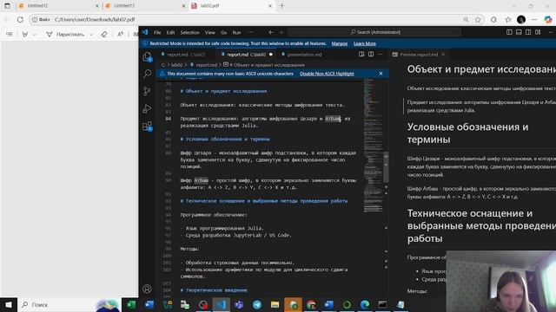
Task: Open a new browser tab
Action: click(x=282, y=6)
